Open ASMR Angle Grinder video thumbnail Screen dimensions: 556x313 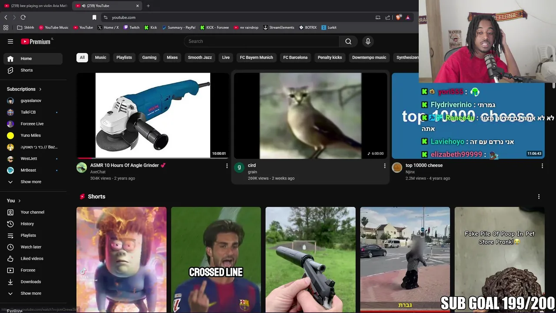[x=153, y=115]
